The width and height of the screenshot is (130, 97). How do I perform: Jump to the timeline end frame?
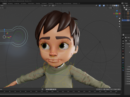point(56,89)
